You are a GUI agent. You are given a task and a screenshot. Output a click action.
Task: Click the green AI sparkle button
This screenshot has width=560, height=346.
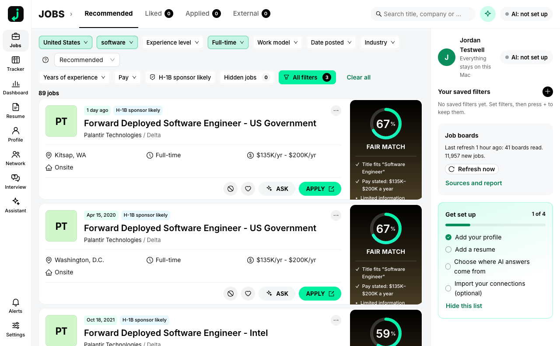(488, 14)
